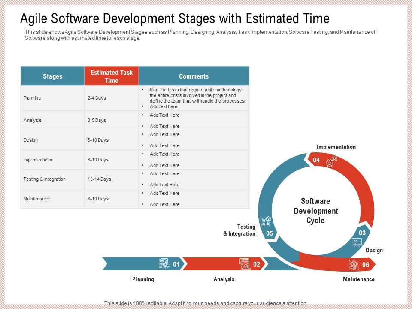Click the Implementation gears icon beside 04
This screenshot has width=412, height=309.
pos(331,161)
